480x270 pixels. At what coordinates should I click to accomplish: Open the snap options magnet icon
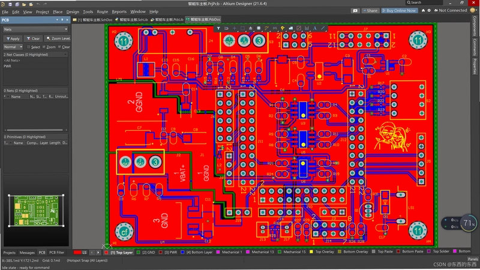point(226,28)
